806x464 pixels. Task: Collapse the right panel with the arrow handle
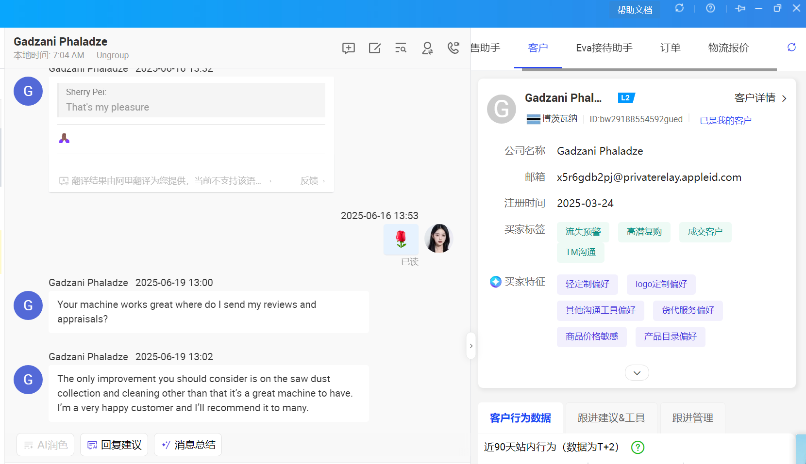pyautogui.click(x=471, y=346)
